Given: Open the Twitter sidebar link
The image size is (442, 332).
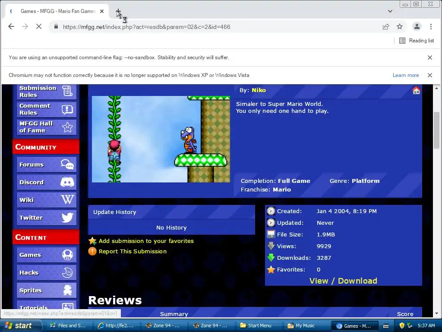Looking at the screenshot, I should pyautogui.click(x=47, y=218).
